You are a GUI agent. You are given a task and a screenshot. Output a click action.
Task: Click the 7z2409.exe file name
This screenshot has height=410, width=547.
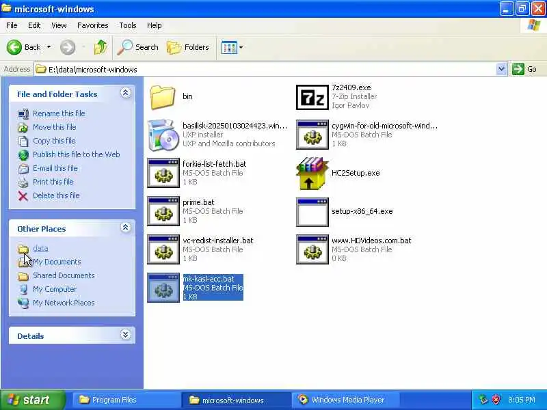point(351,87)
